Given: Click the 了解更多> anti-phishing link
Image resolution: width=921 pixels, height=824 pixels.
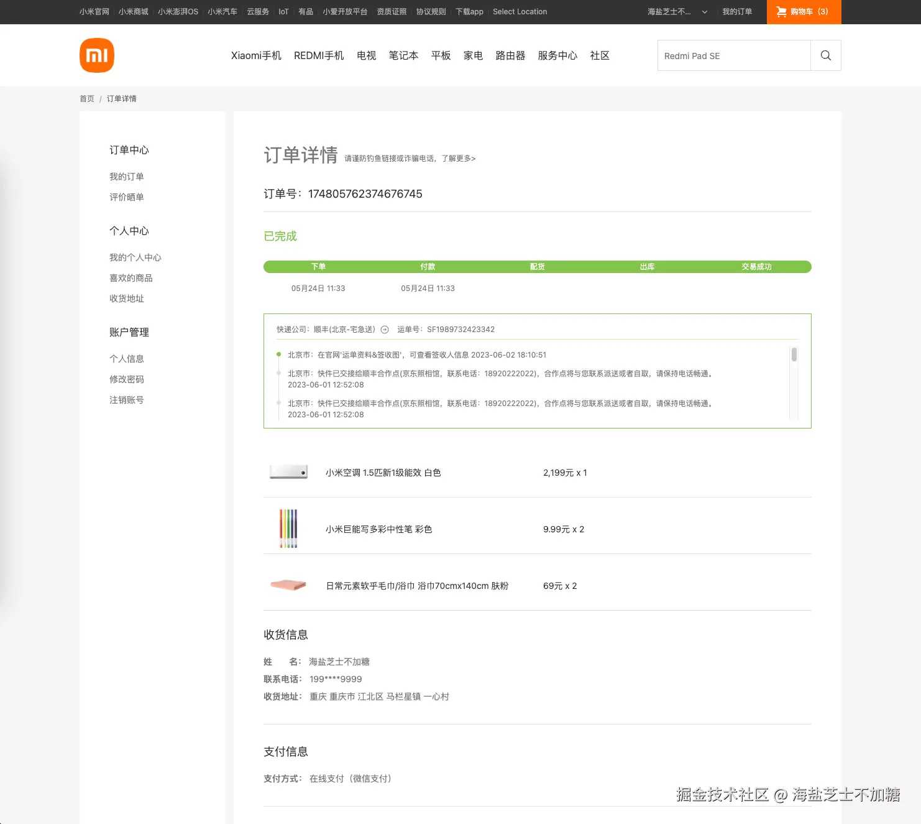Looking at the screenshot, I should [459, 159].
